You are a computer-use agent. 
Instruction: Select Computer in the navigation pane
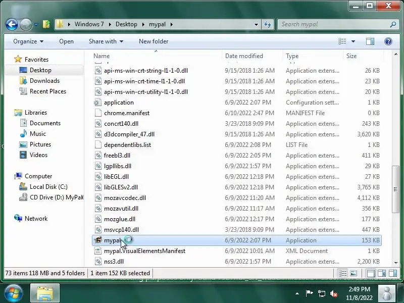[38, 176]
